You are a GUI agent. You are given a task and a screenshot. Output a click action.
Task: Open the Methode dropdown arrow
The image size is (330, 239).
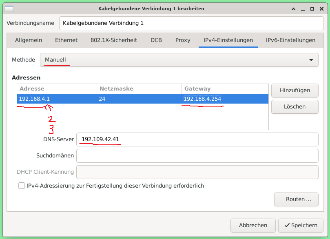coord(312,60)
